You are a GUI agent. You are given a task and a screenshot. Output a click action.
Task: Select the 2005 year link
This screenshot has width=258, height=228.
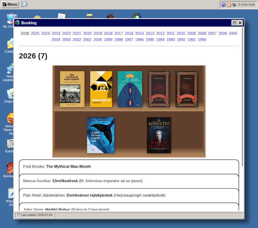[x=233, y=34]
